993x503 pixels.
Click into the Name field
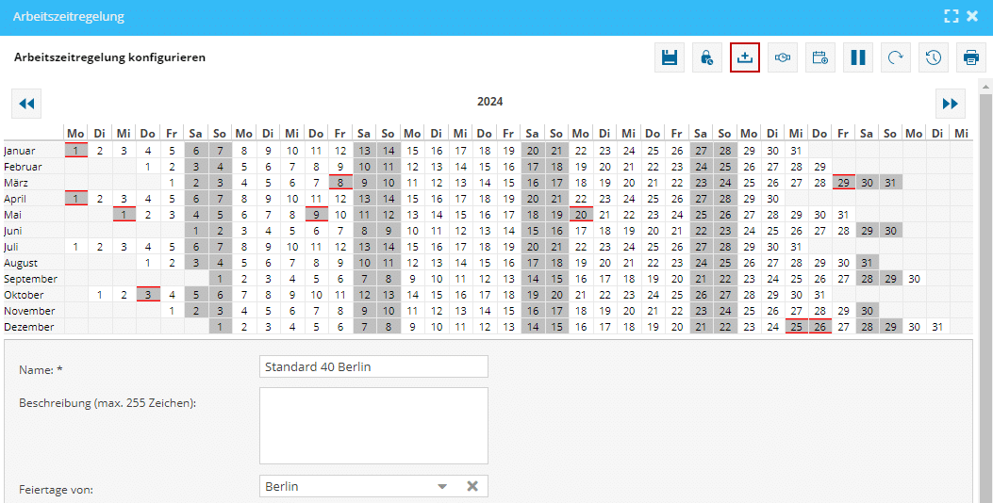pyautogui.click(x=373, y=366)
